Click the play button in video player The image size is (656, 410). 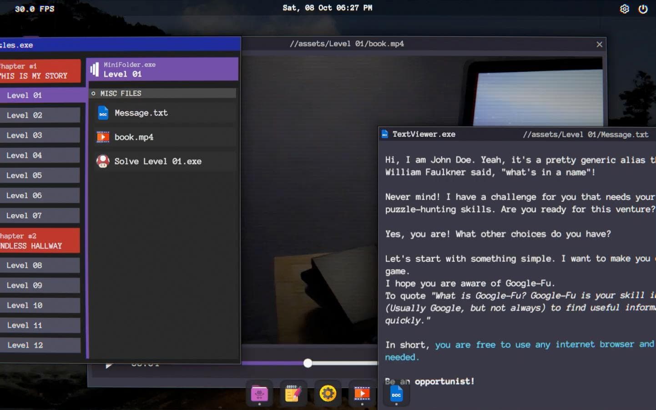coord(109,365)
